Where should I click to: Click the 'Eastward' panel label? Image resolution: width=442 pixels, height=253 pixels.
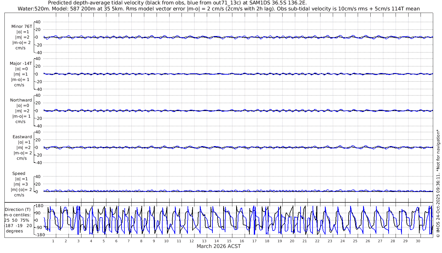point(22,137)
